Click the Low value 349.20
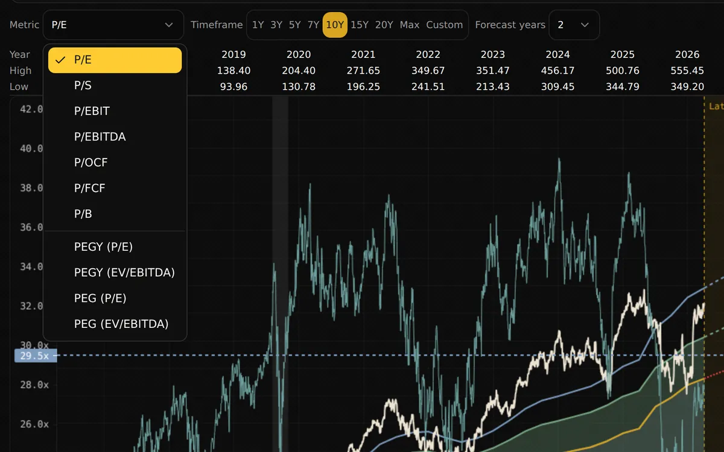The width and height of the screenshot is (724, 452). [x=688, y=87]
